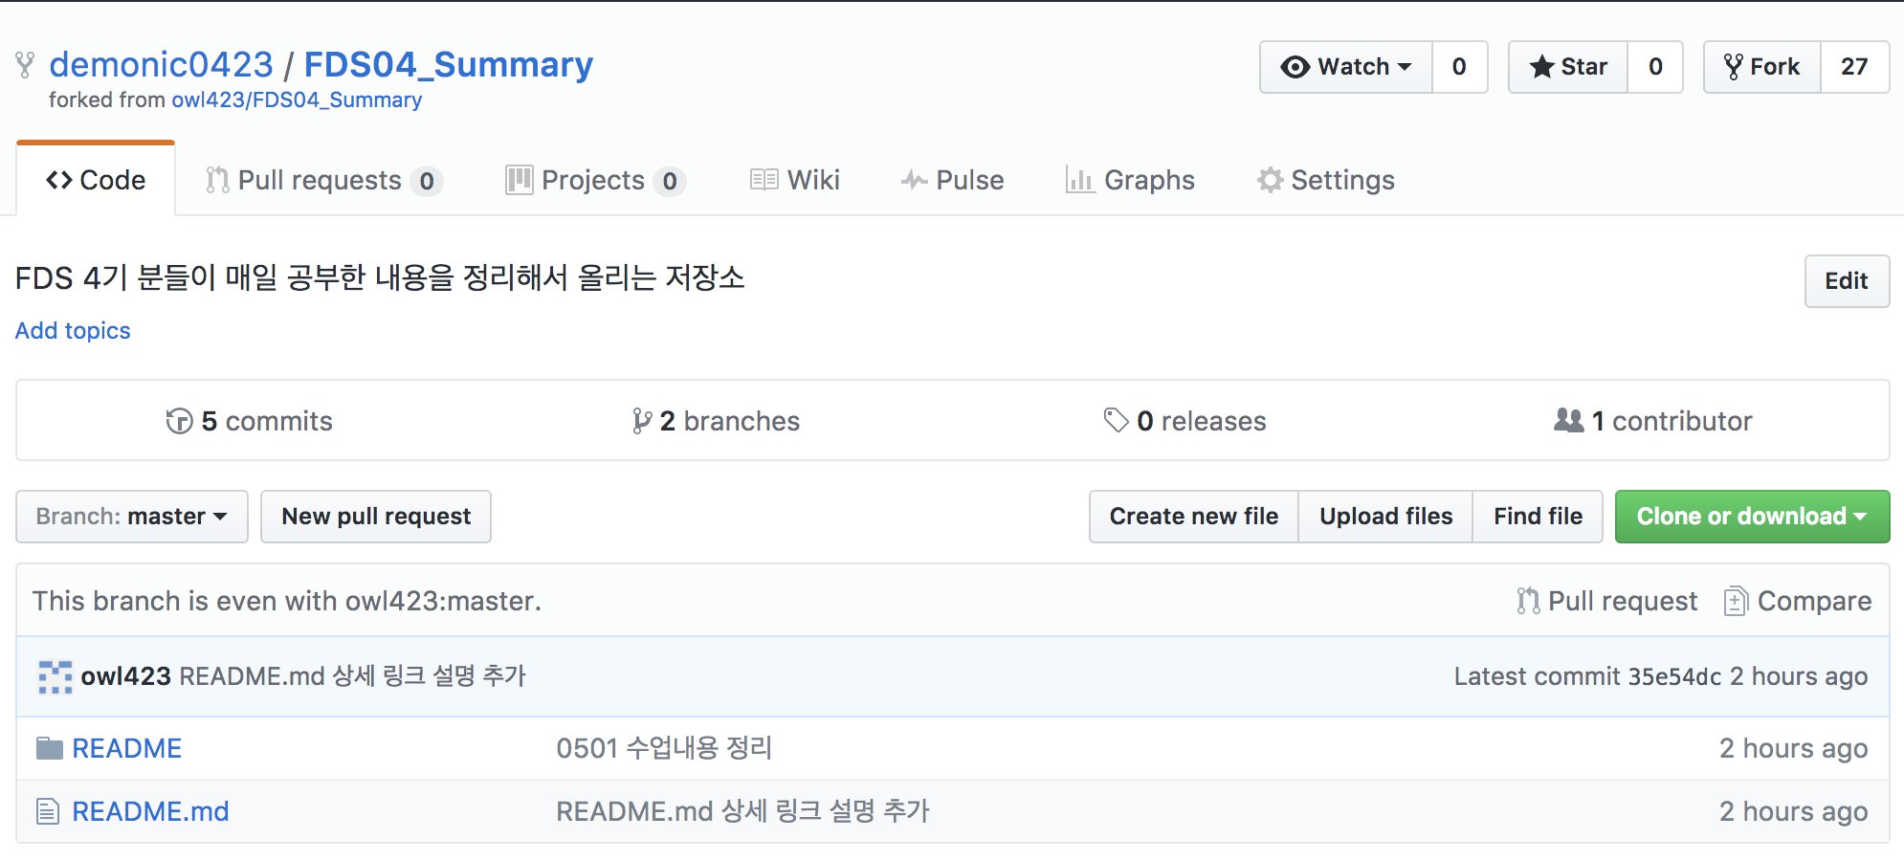Click the gear icon on the Settings tab
Image resolution: width=1904 pixels, height=861 pixels.
point(1270,180)
